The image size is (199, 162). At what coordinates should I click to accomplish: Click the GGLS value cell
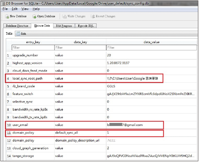(x=151, y=86)
